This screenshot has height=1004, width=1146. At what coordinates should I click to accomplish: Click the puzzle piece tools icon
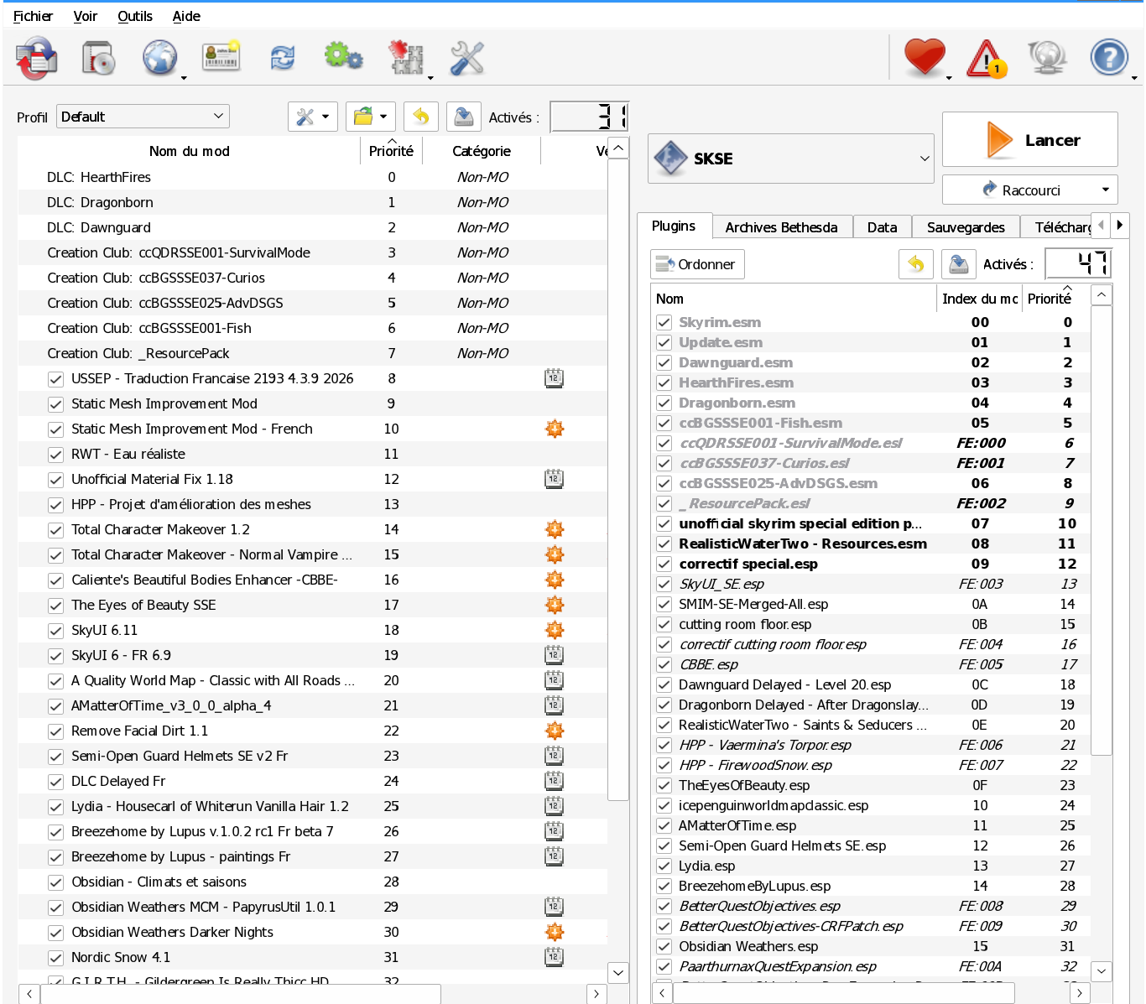point(406,58)
